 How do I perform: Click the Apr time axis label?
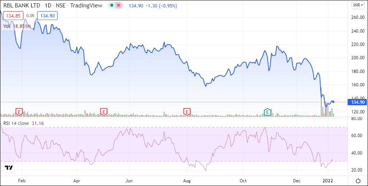77,181
